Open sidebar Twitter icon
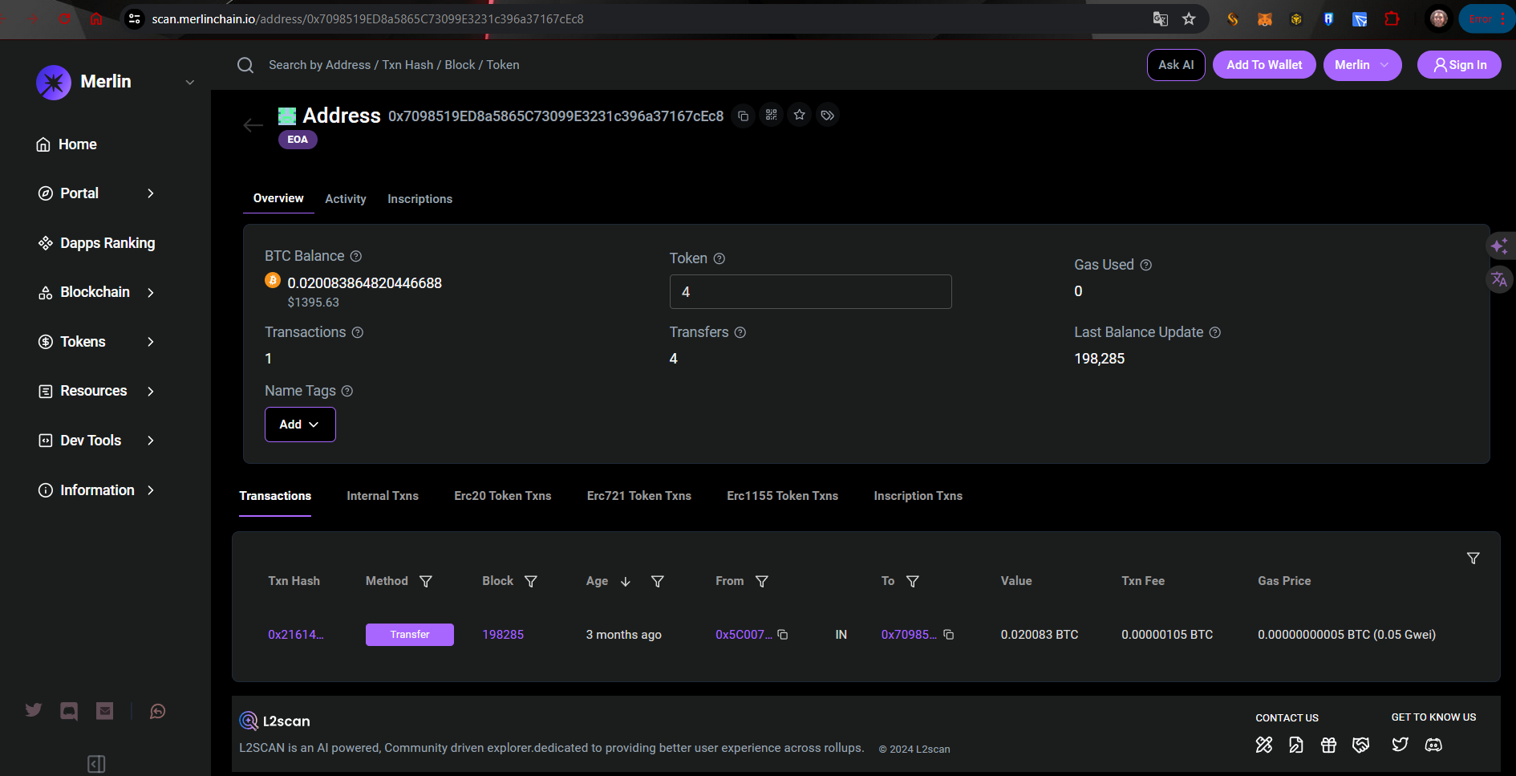 [x=34, y=710]
